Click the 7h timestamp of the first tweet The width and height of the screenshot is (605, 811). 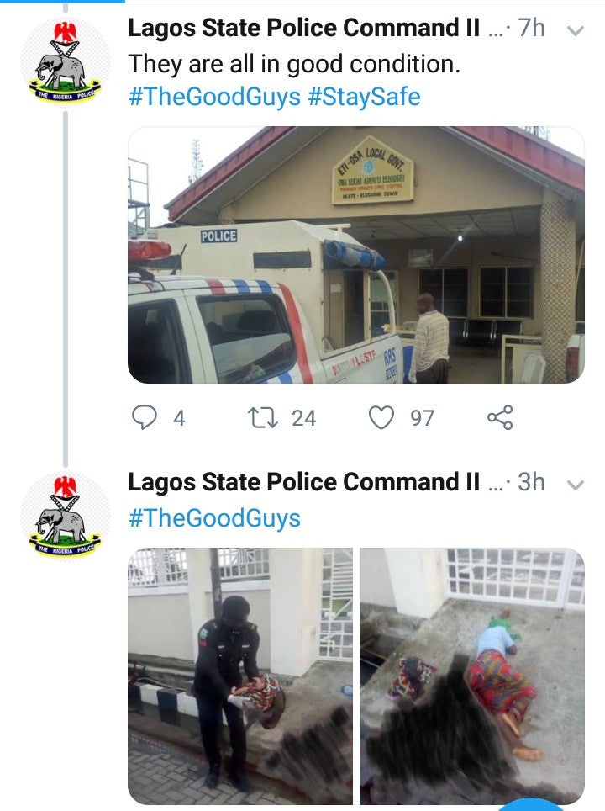532,29
